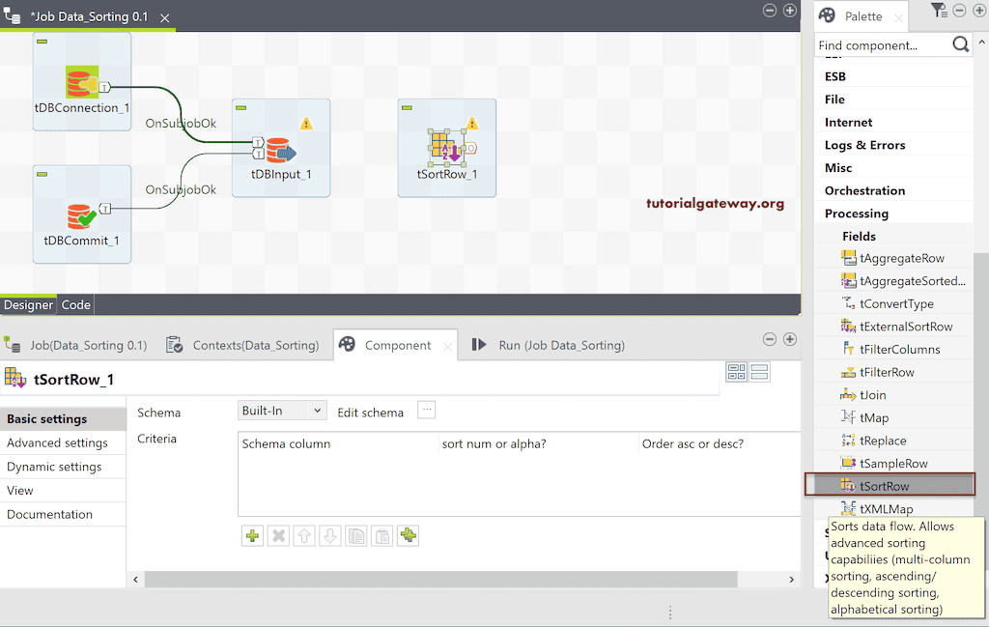Close the Job Data_Sorting 0.1 editor tab
Image resolution: width=989 pixels, height=627 pixels.
(164, 17)
